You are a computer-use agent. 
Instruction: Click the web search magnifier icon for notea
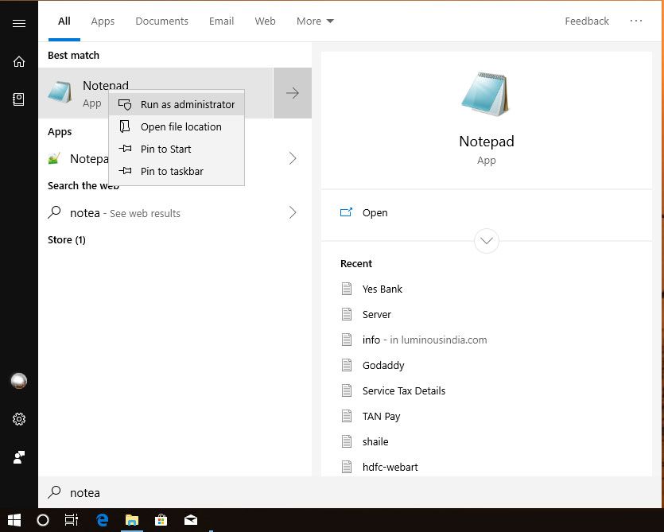(x=54, y=212)
